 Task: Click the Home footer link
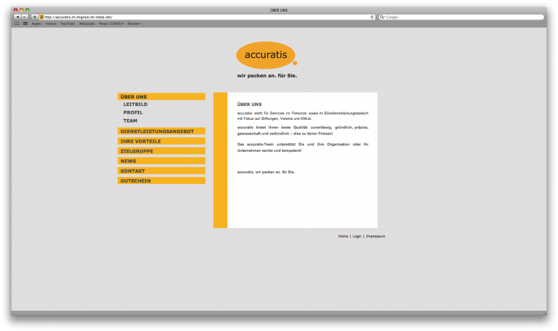pyautogui.click(x=343, y=236)
